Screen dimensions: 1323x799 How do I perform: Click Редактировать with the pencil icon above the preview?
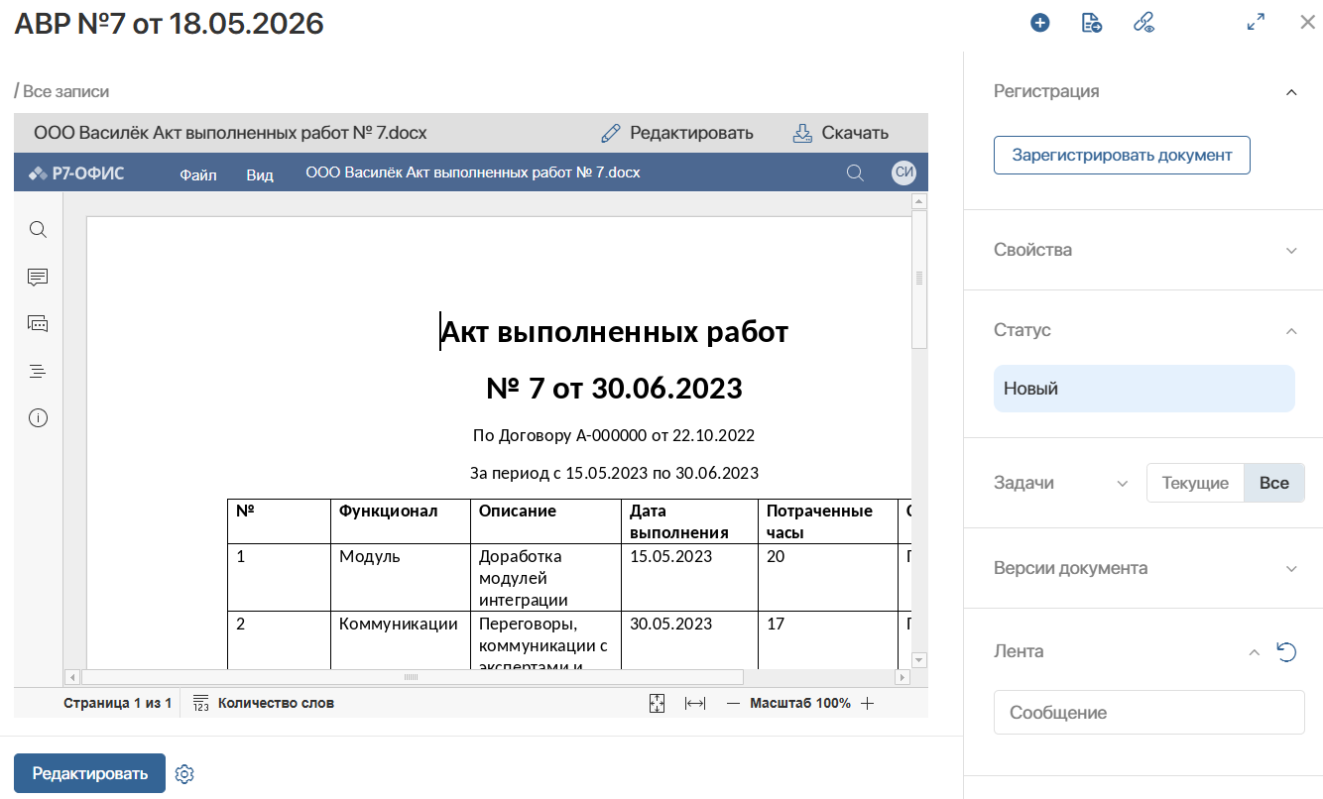pos(677,133)
